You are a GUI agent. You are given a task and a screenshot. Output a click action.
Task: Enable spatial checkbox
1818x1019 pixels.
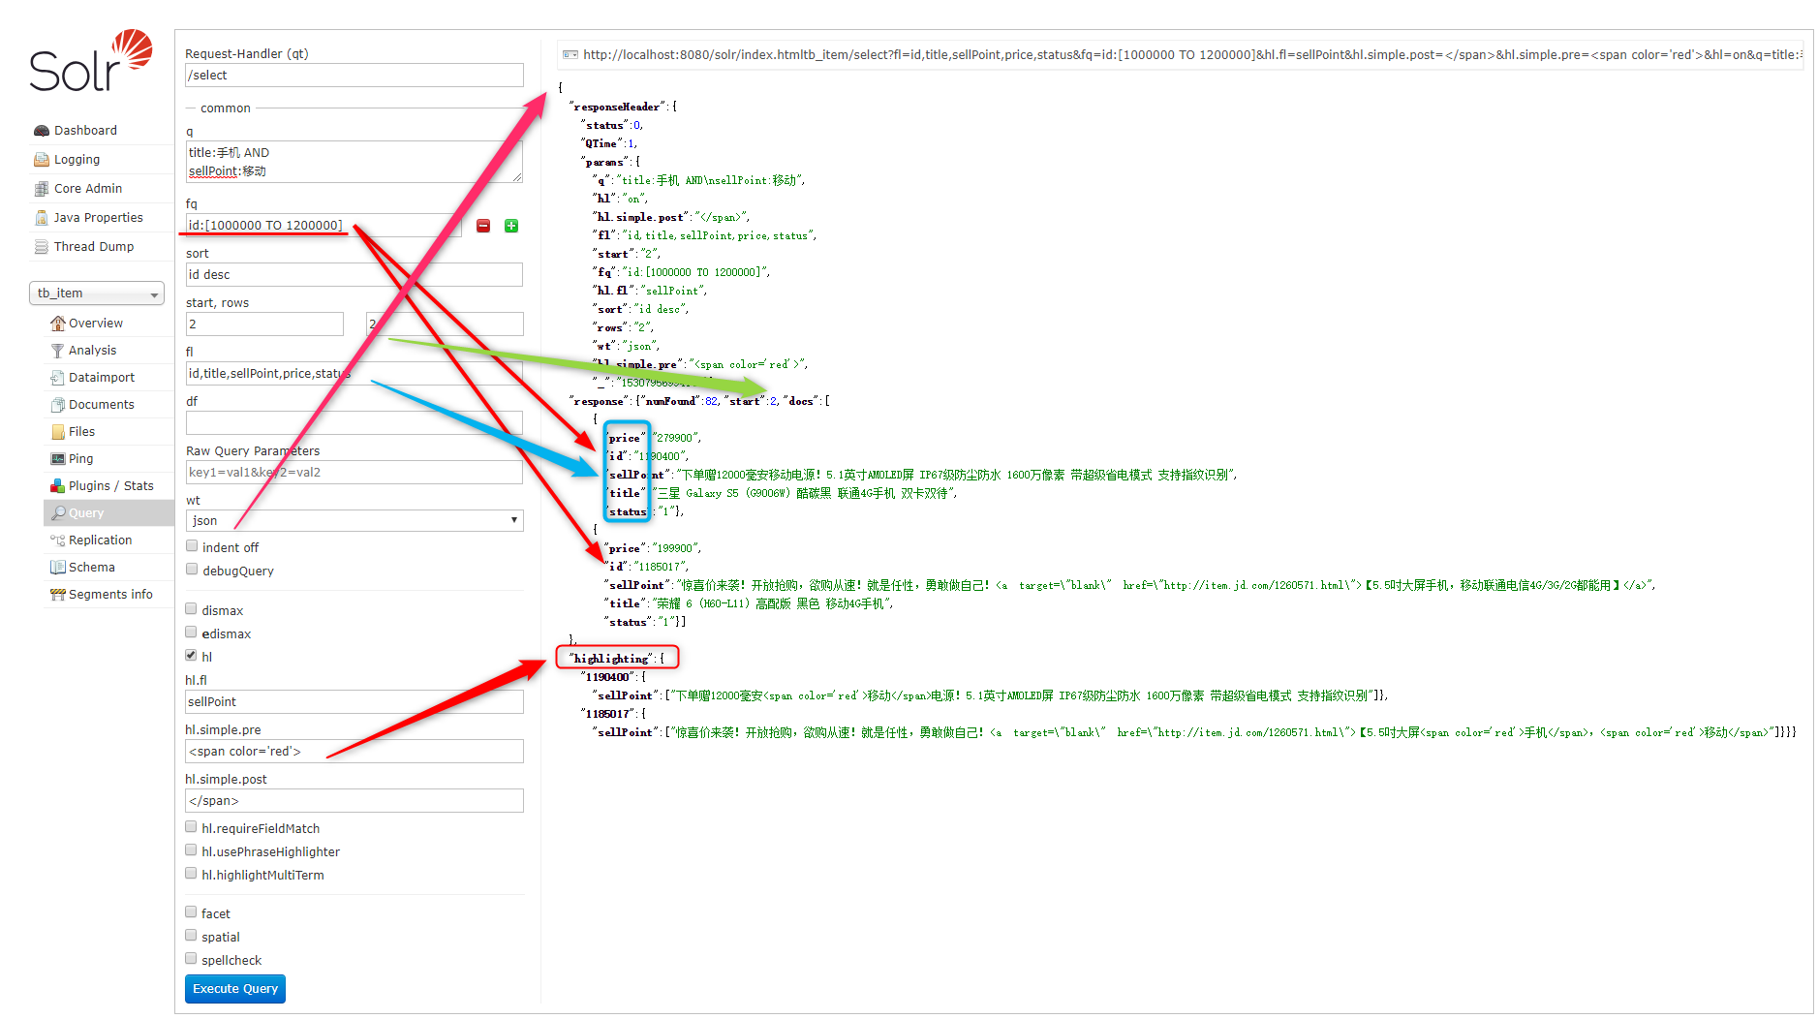tap(192, 936)
